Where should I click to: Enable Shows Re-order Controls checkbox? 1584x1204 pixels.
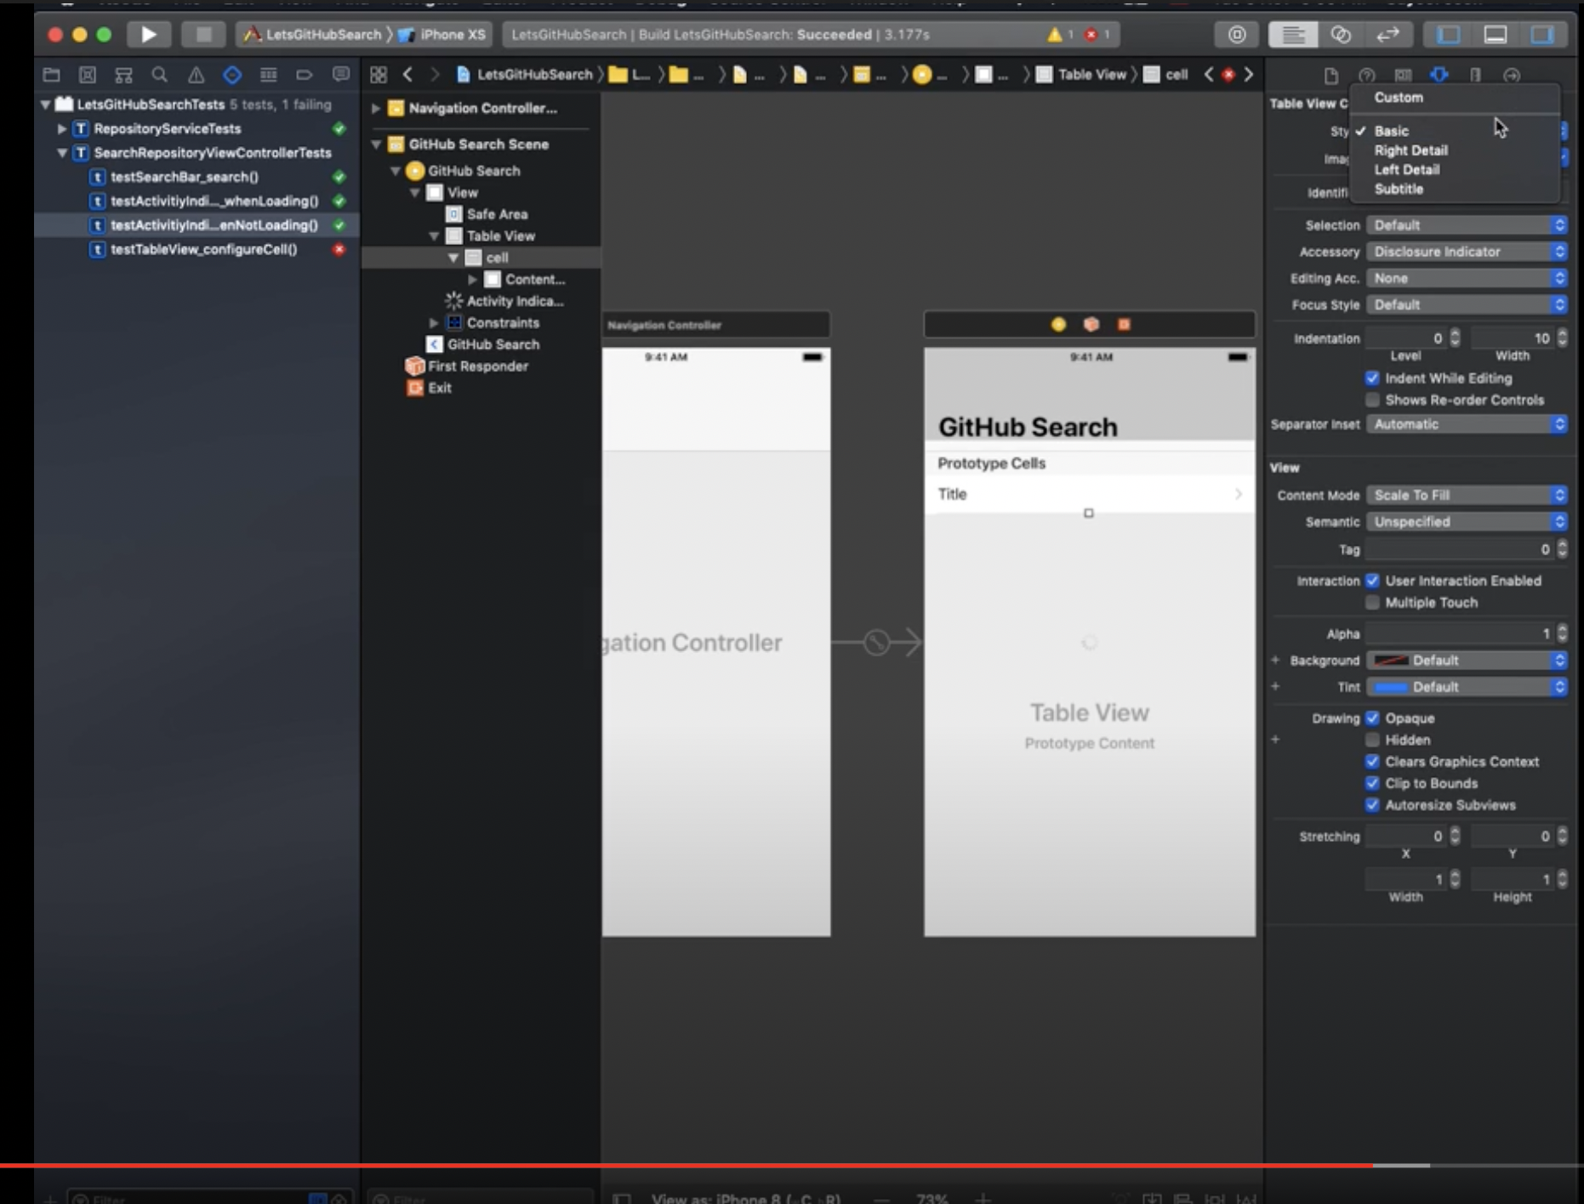click(x=1372, y=400)
